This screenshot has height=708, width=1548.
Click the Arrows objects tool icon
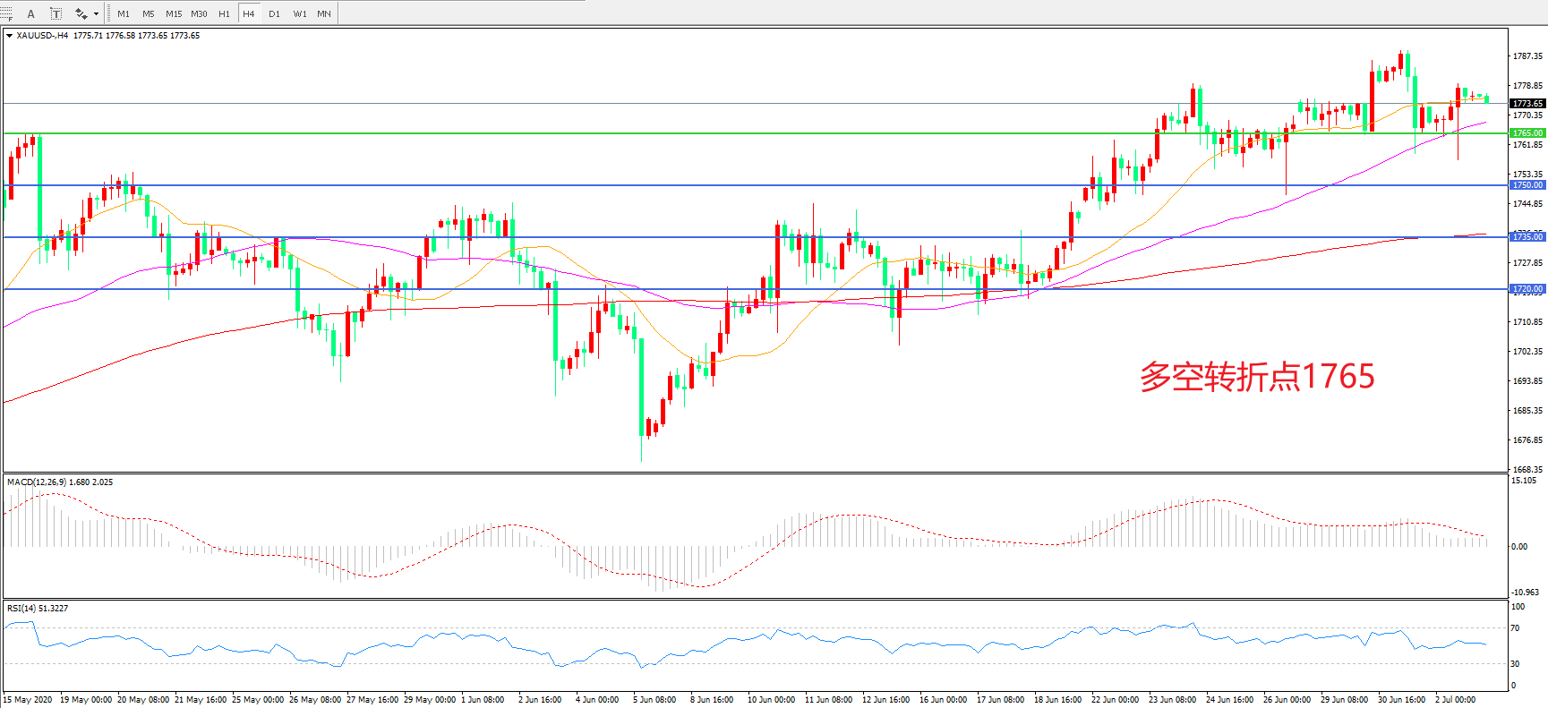pos(81,13)
